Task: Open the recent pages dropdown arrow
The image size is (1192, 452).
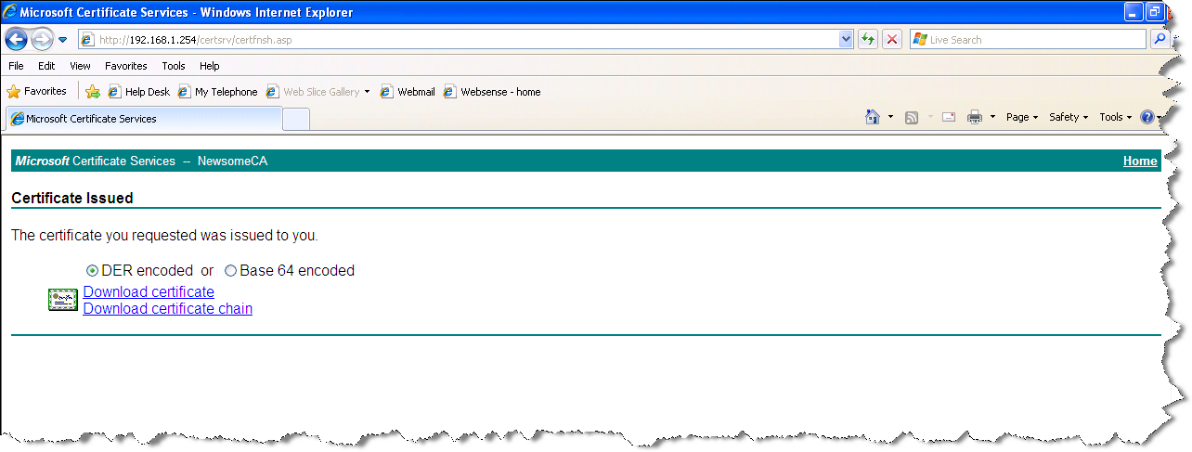Action: [x=62, y=40]
